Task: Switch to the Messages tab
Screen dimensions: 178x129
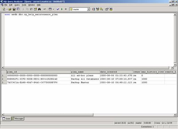Action: tap(18, 119)
